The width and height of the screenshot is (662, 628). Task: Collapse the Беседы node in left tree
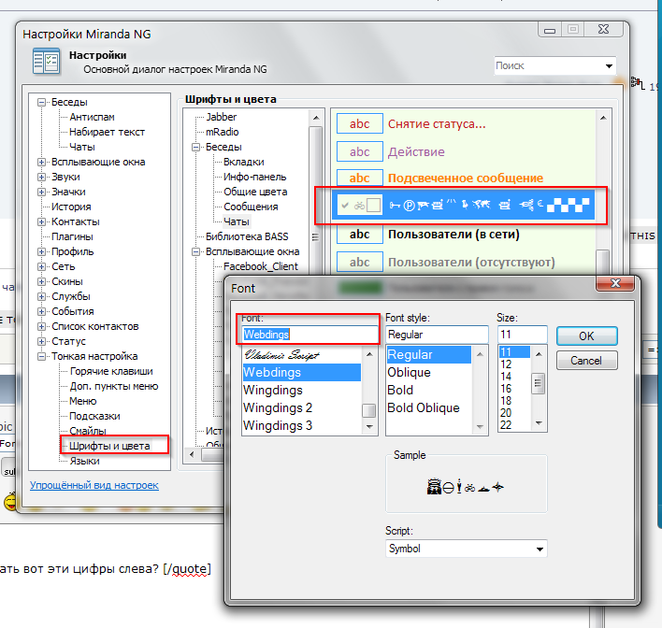point(41,102)
